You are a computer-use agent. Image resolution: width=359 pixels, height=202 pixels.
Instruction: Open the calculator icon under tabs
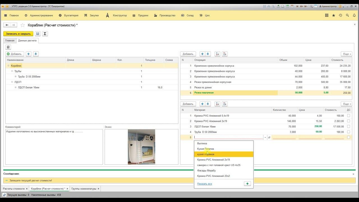click(x=8, y=47)
